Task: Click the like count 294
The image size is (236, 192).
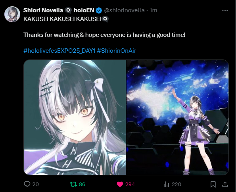Action: pos(130,184)
